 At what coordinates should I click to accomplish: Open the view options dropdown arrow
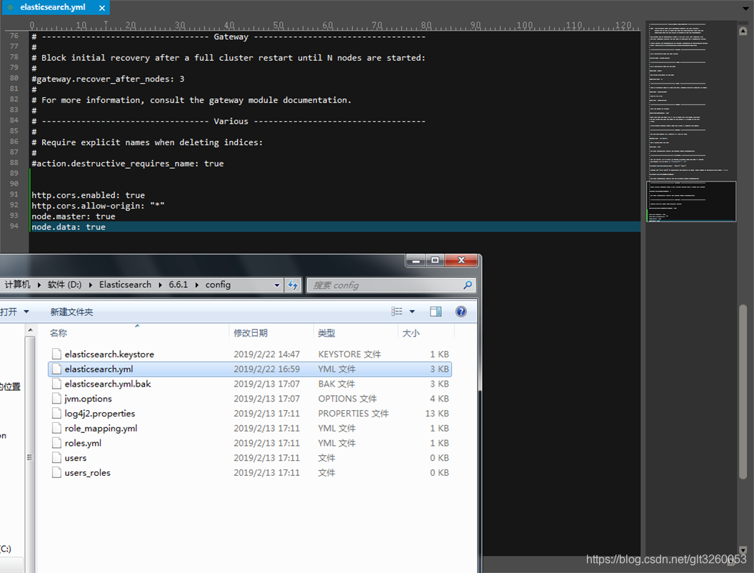(x=412, y=312)
